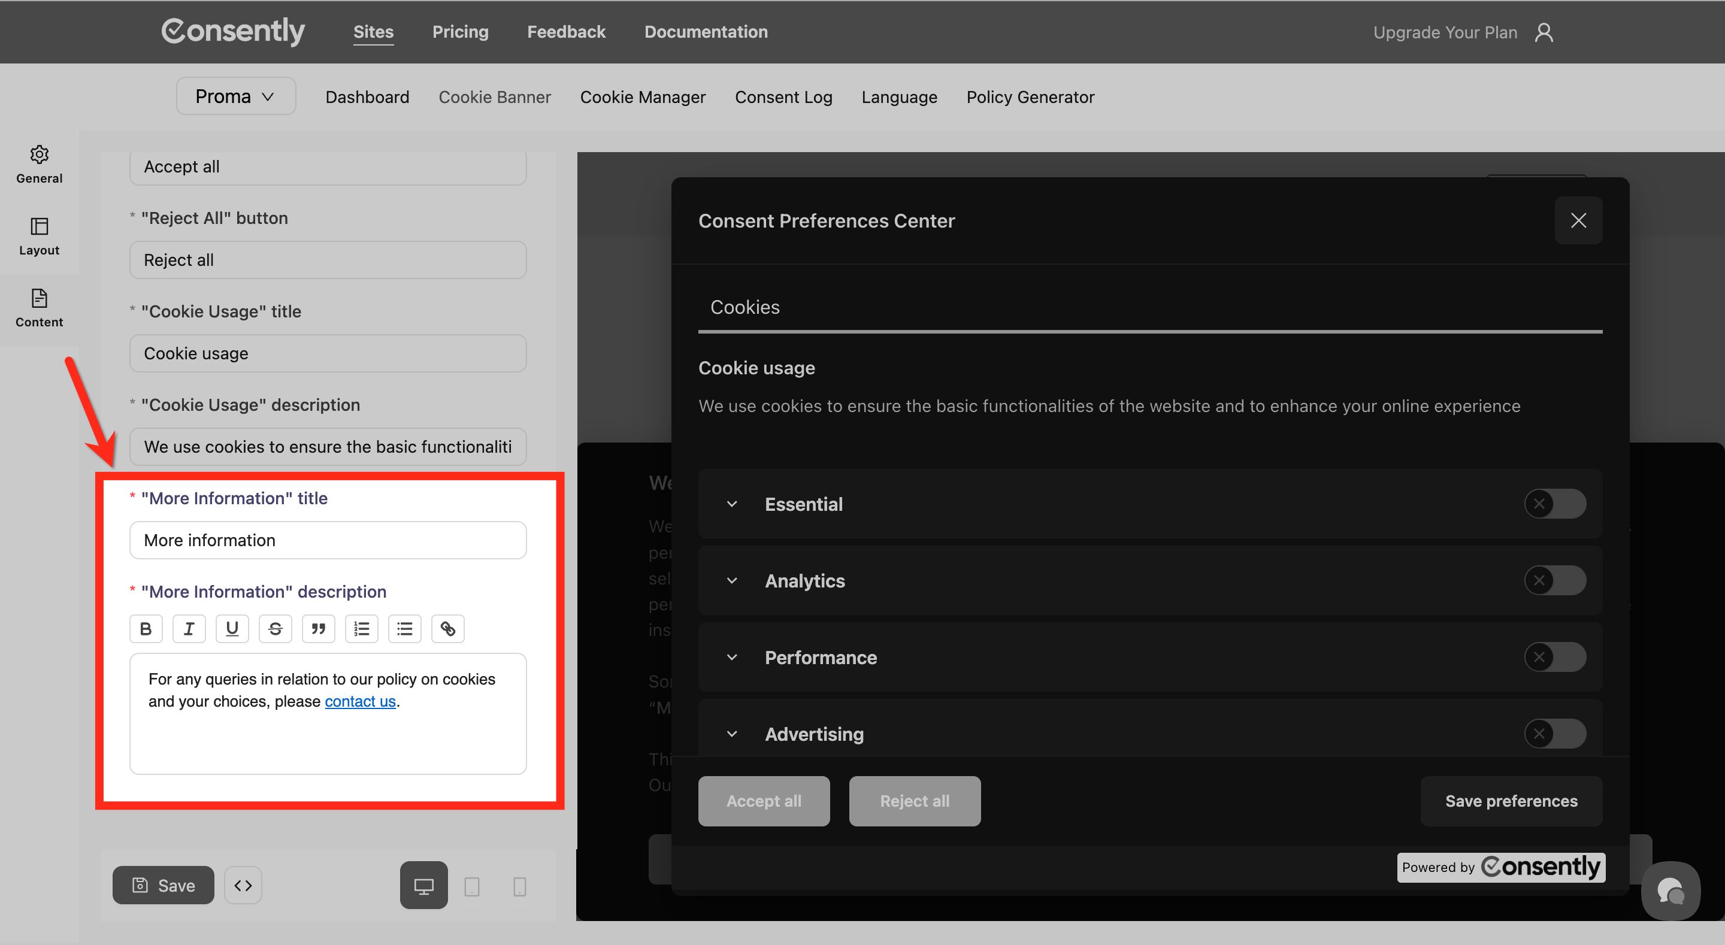Insert a blockquote in description editor
The height and width of the screenshot is (945, 1725).
coord(318,628)
